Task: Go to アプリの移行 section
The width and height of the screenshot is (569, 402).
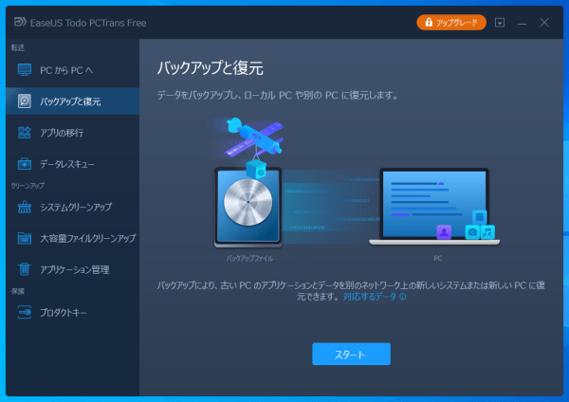Action: click(x=73, y=133)
